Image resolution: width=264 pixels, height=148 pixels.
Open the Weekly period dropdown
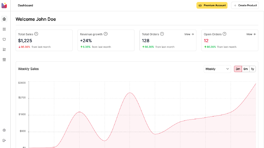click(217, 69)
